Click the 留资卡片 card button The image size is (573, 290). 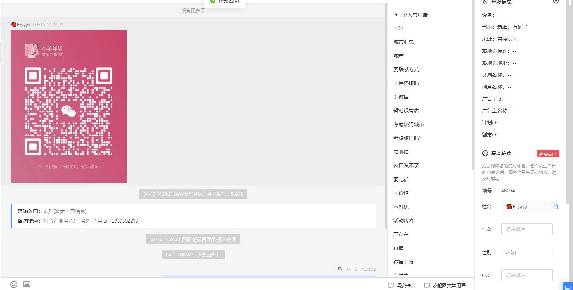click(402, 286)
